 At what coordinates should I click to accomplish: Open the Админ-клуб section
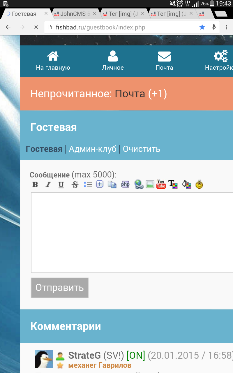[93, 149]
